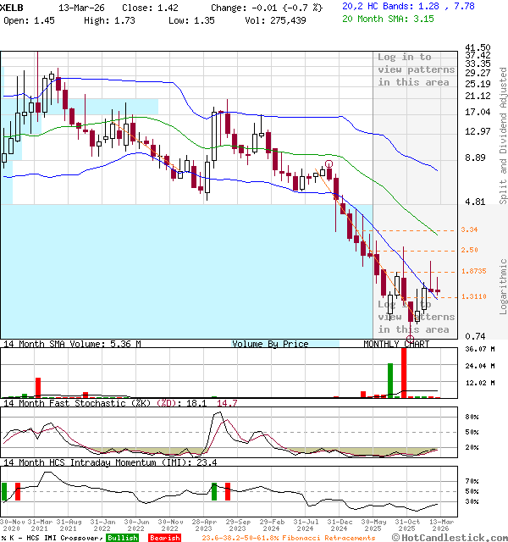Click the red circle marker at chart low
The height and width of the screenshot is (542, 508).
[411, 339]
